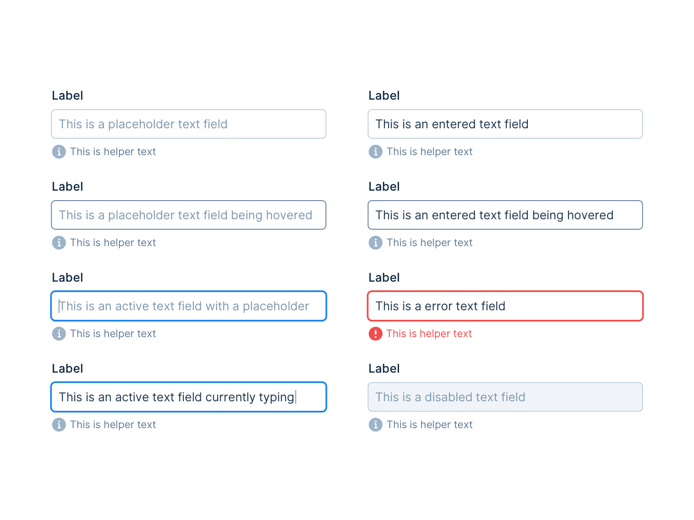Image resolution: width=694 pixels, height=520 pixels.
Task: Select the red error text field
Action: (505, 306)
